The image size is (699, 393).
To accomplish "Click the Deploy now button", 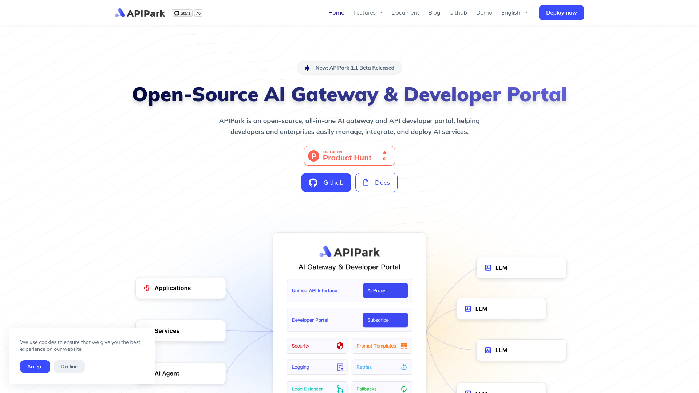I will pos(562,12).
